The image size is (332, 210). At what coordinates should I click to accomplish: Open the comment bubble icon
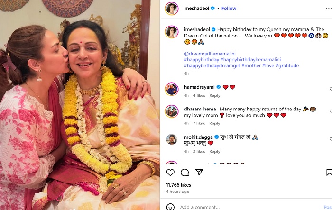pos(185,173)
